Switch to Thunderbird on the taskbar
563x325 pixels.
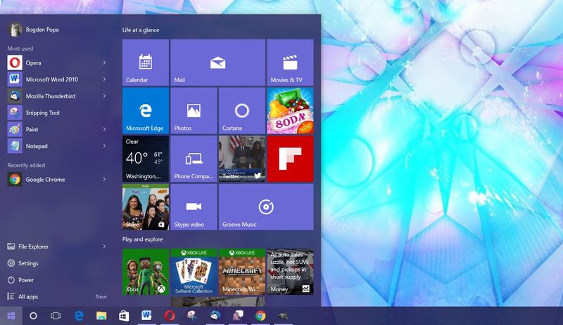[x=215, y=316]
